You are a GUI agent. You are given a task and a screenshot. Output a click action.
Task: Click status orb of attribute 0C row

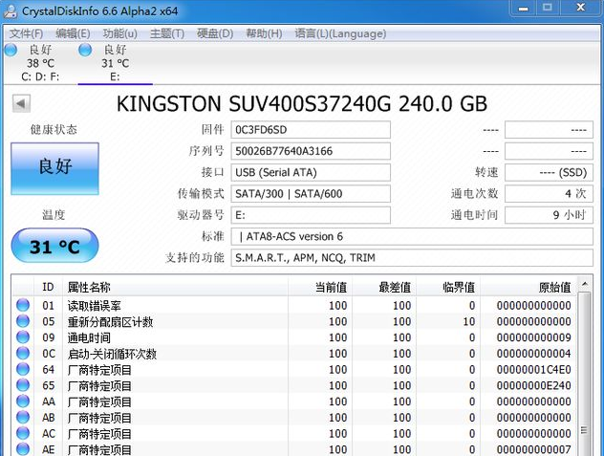pos(23,353)
